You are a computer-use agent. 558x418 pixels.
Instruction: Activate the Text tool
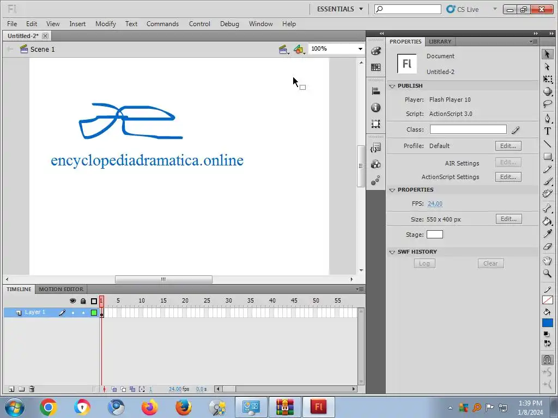coord(547,131)
